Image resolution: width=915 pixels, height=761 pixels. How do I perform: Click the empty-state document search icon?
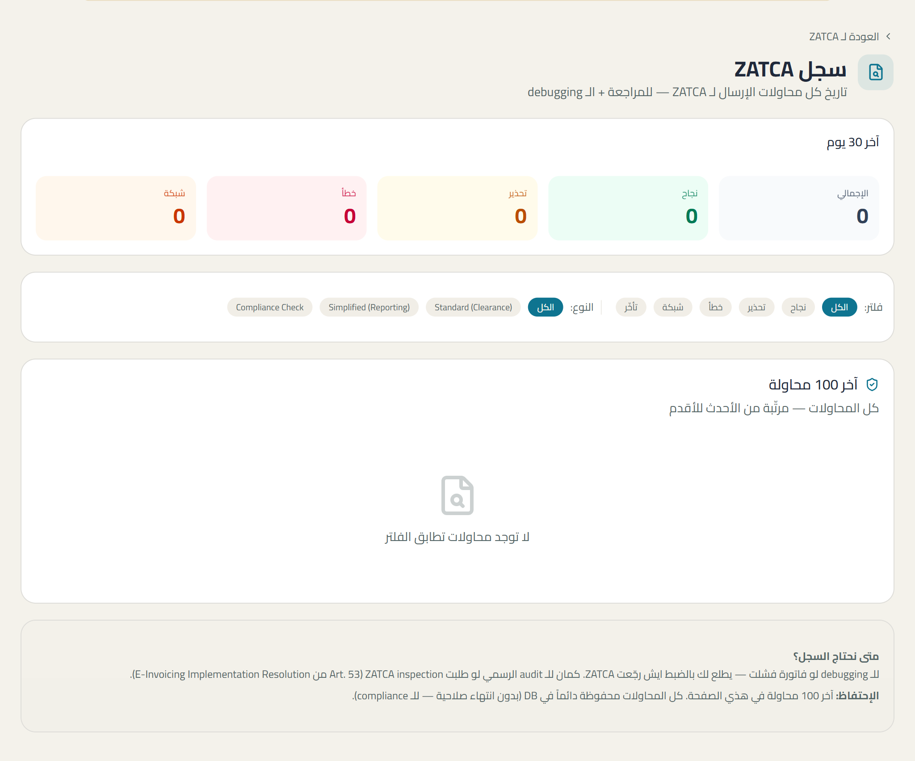pyautogui.click(x=457, y=495)
